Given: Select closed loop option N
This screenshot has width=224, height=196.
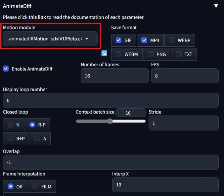Looking at the screenshot, I should 11,125.
